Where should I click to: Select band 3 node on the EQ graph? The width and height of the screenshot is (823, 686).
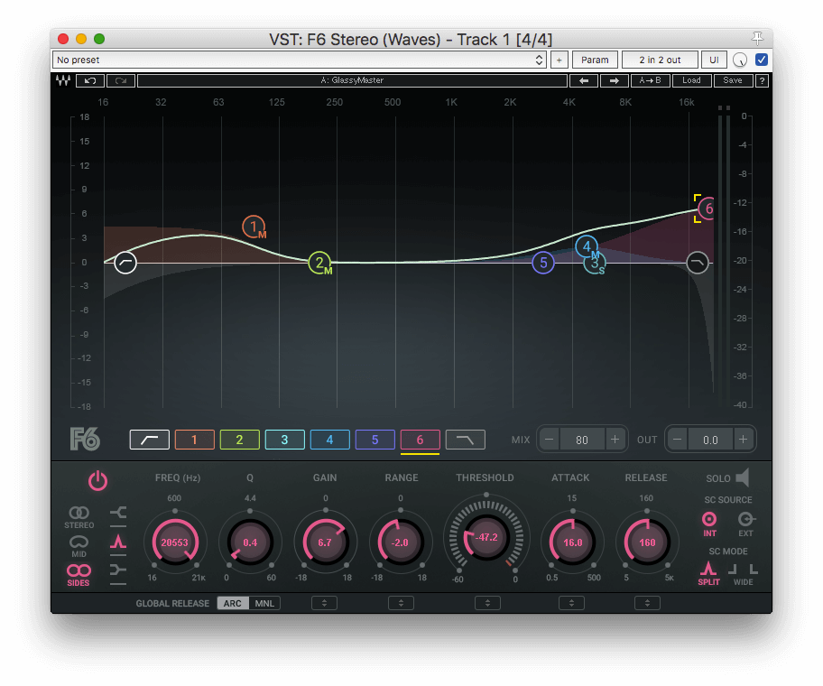(x=596, y=263)
